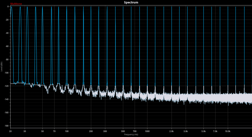Click the 300 Hz frequency tick label
The width and height of the screenshot is (252, 137).
(x=105, y=131)
